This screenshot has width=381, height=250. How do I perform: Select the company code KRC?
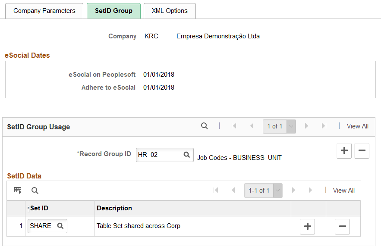coord(151,36)
